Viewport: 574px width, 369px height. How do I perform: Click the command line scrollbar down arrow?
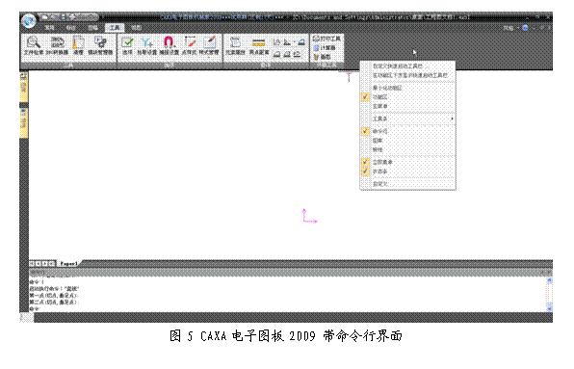pos(549,308)
